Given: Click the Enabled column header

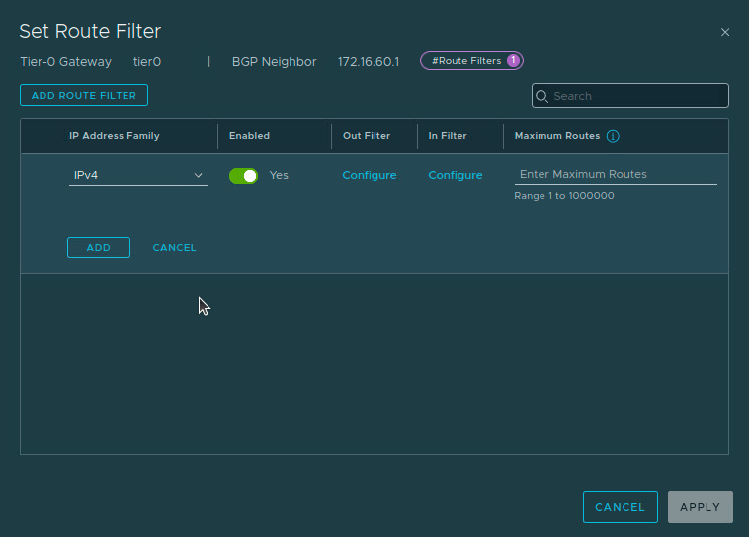Looking at the screenshot, I should pos(249,136).
